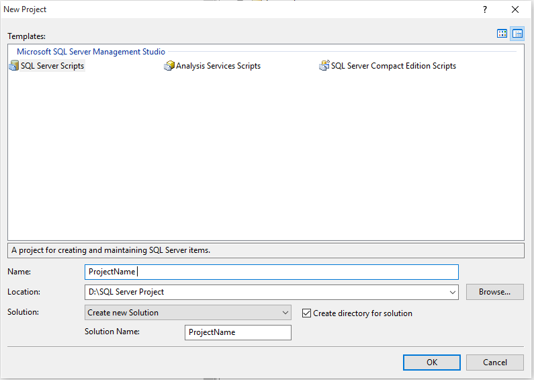Switch to small icons list view
The height and width of the screenshot is (380, 534).
[x=517, y=34]
